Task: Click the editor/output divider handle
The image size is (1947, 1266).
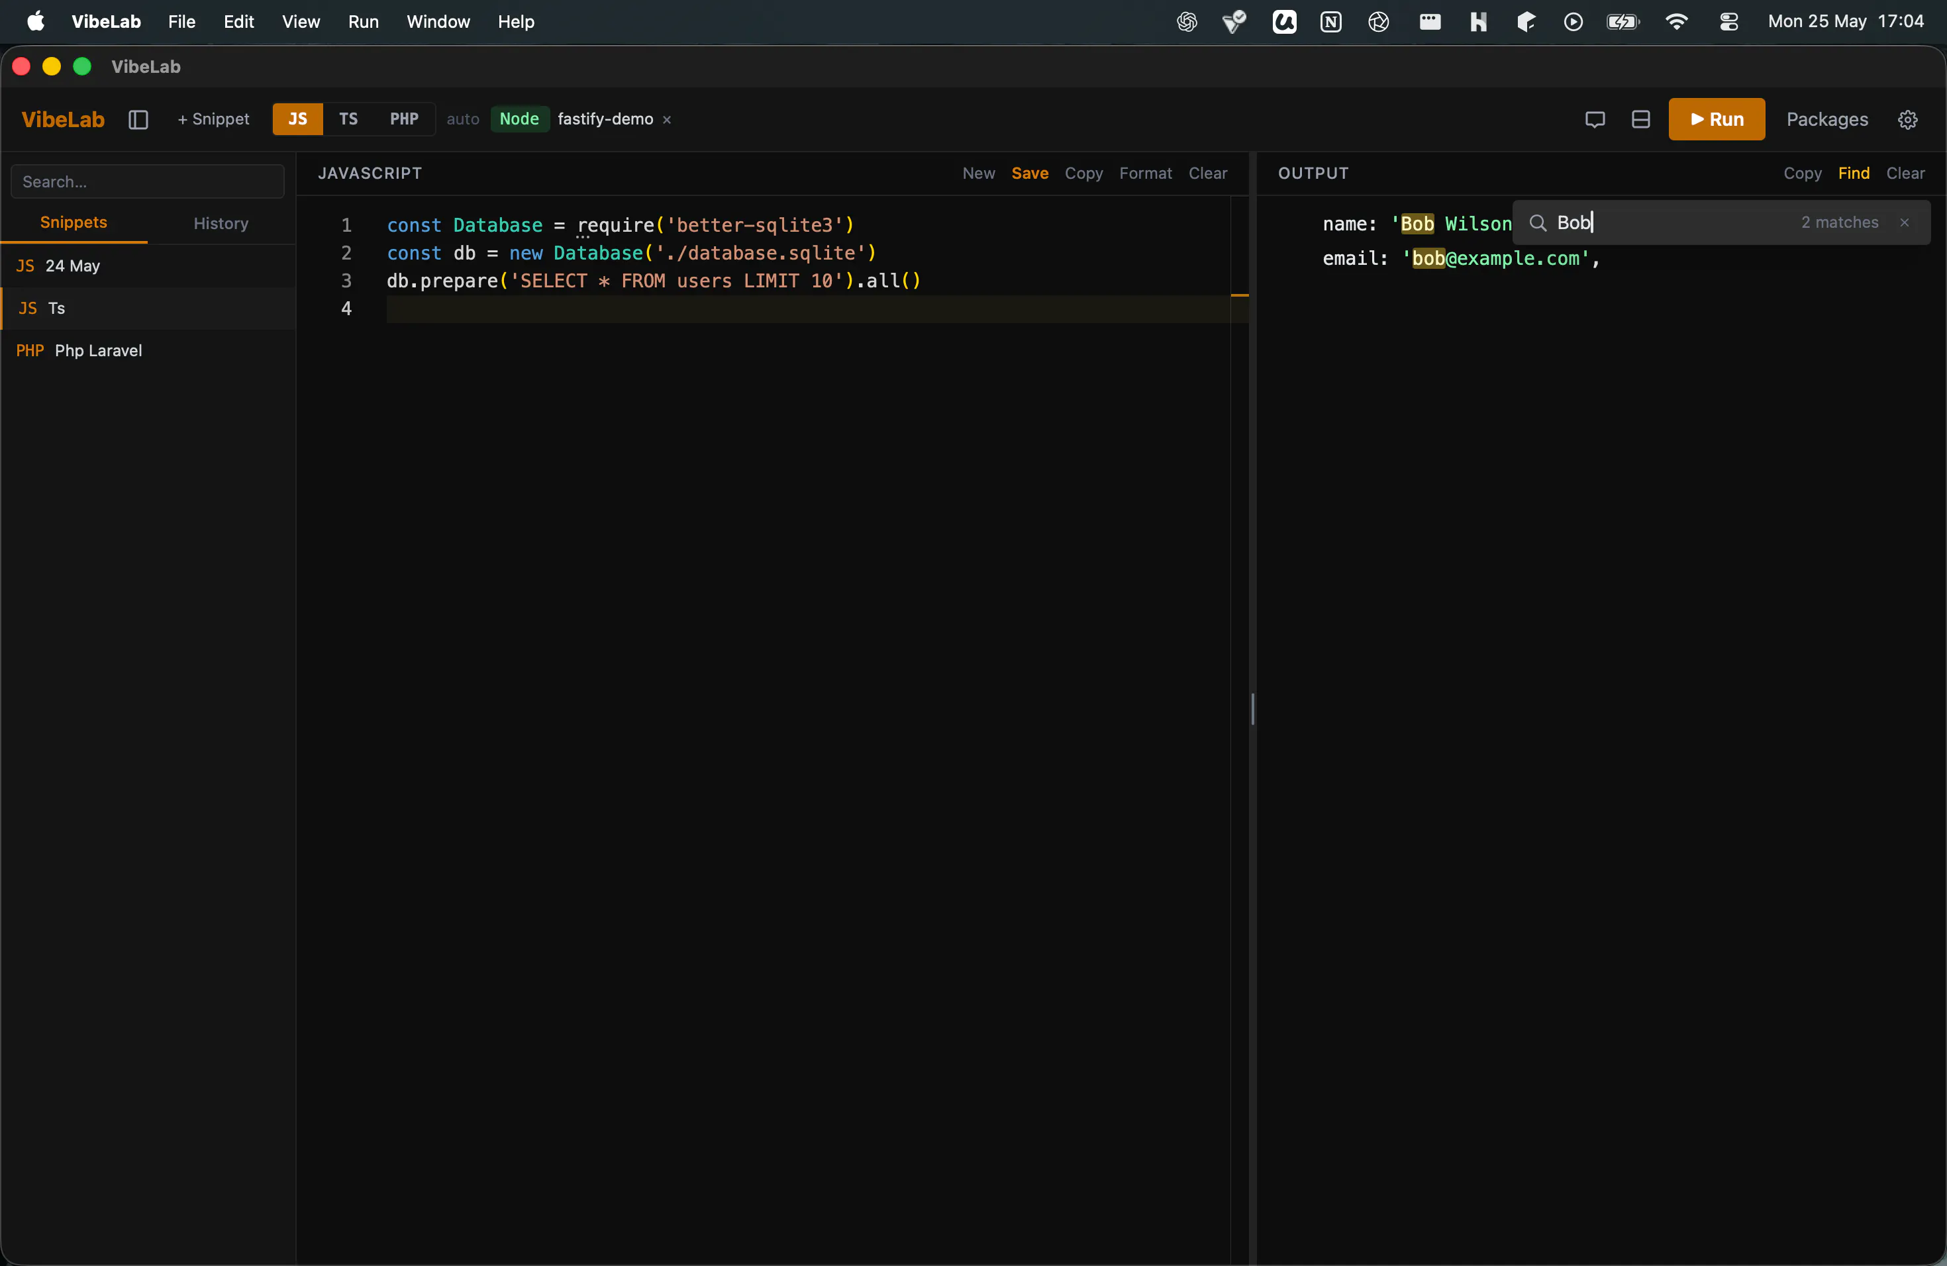Action: (x=1252, y=709)
